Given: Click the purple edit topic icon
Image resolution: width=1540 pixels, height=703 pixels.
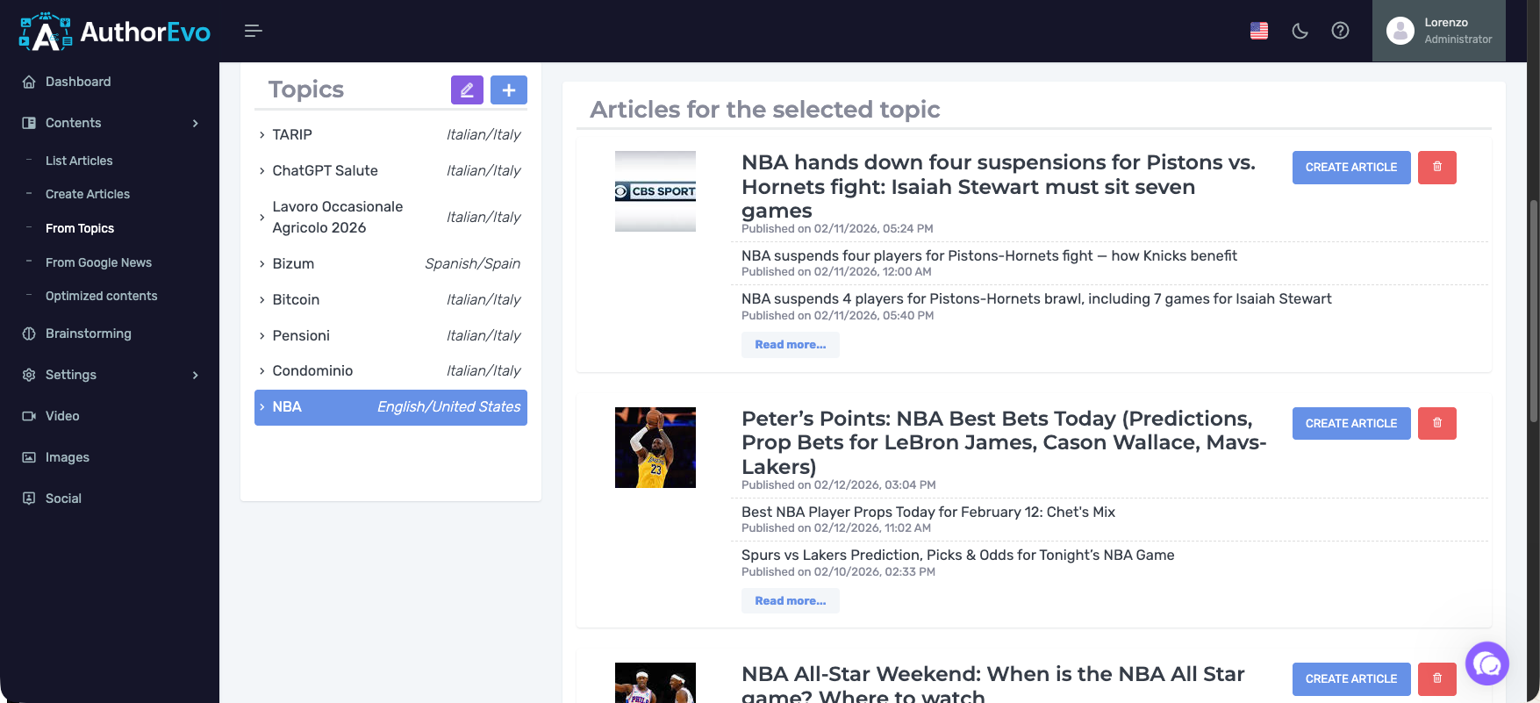Looking at the screenshot, I should pos(467,90).
